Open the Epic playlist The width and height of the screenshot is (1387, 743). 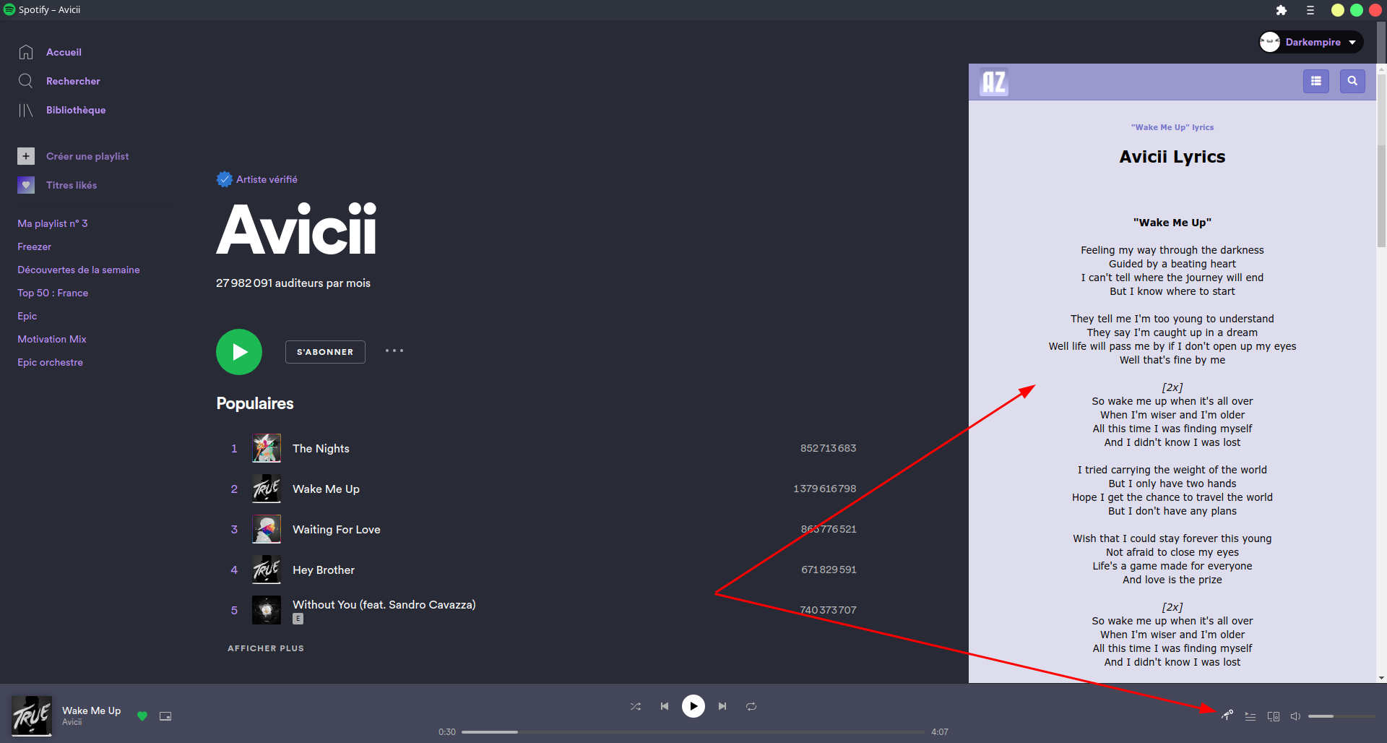[x=27, y=316]
